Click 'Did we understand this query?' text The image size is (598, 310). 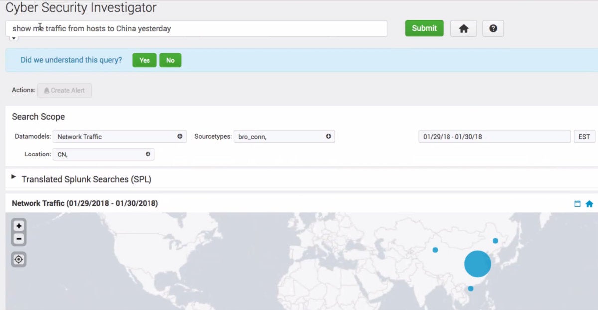click(71, 60)
